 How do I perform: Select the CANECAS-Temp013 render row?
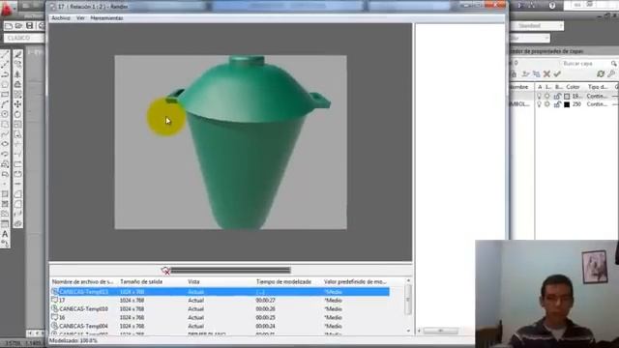[220, 292]
